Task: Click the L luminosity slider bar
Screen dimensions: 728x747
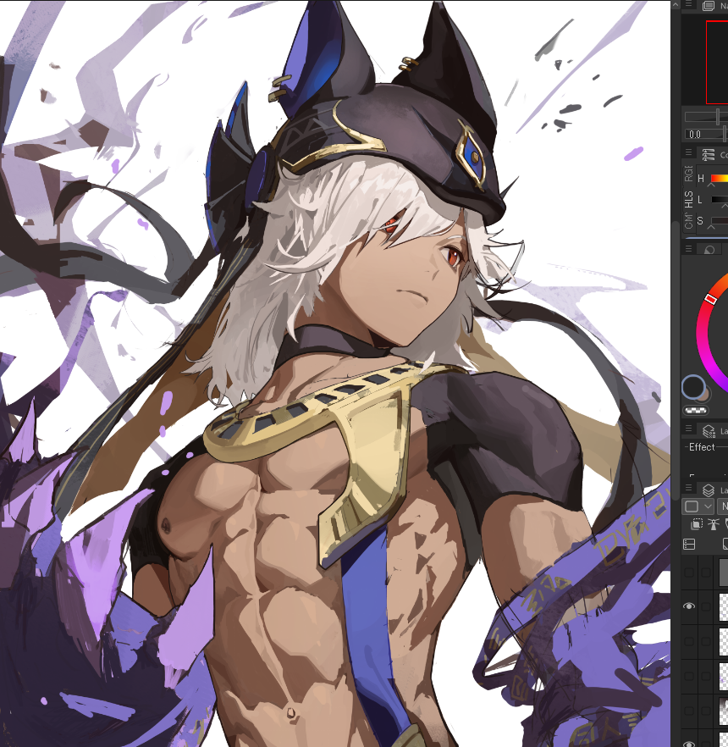Action: 720,200
